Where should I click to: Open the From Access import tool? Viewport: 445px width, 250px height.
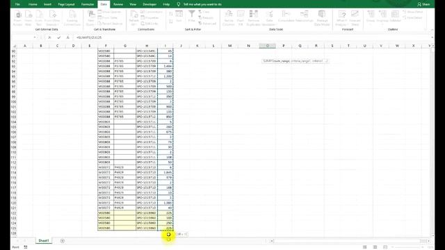click(x=17, y=18)
